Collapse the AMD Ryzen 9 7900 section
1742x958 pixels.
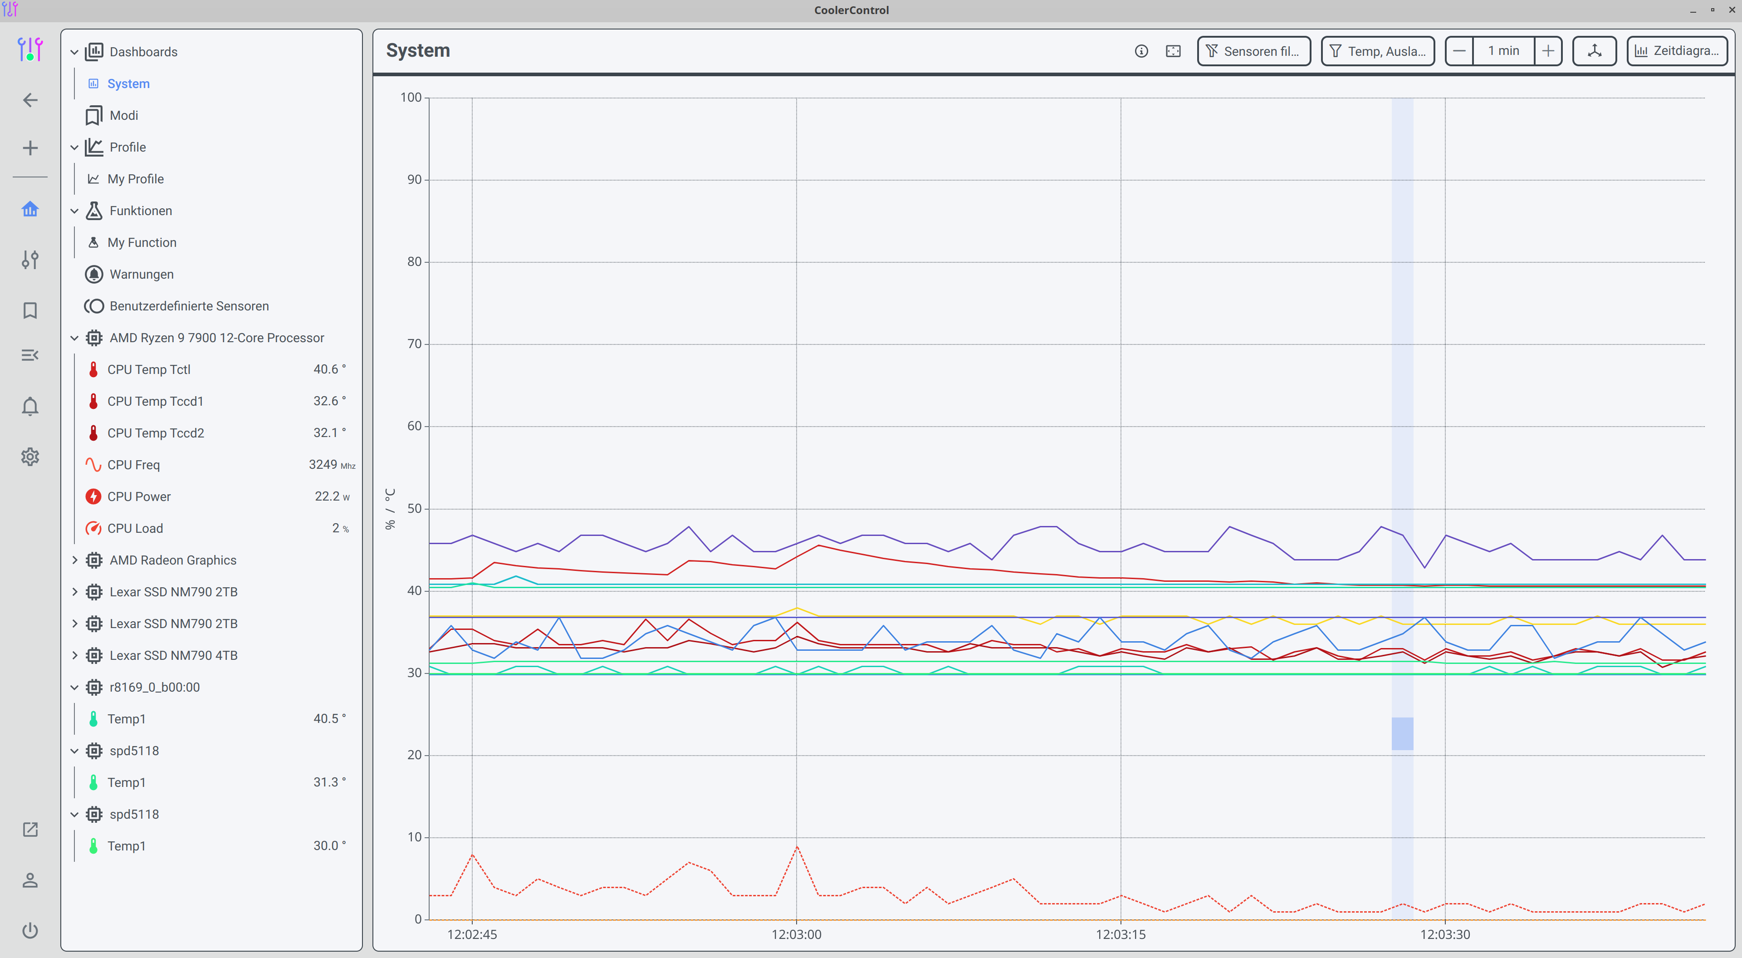[x=74, y=338]
